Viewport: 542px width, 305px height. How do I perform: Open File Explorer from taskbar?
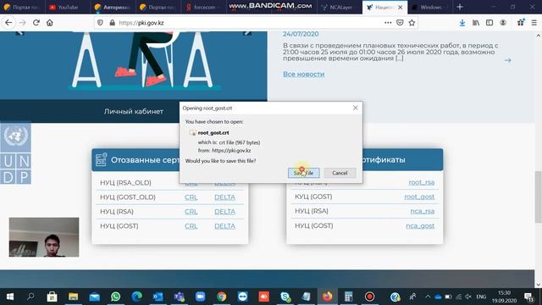tap(74, 297)
